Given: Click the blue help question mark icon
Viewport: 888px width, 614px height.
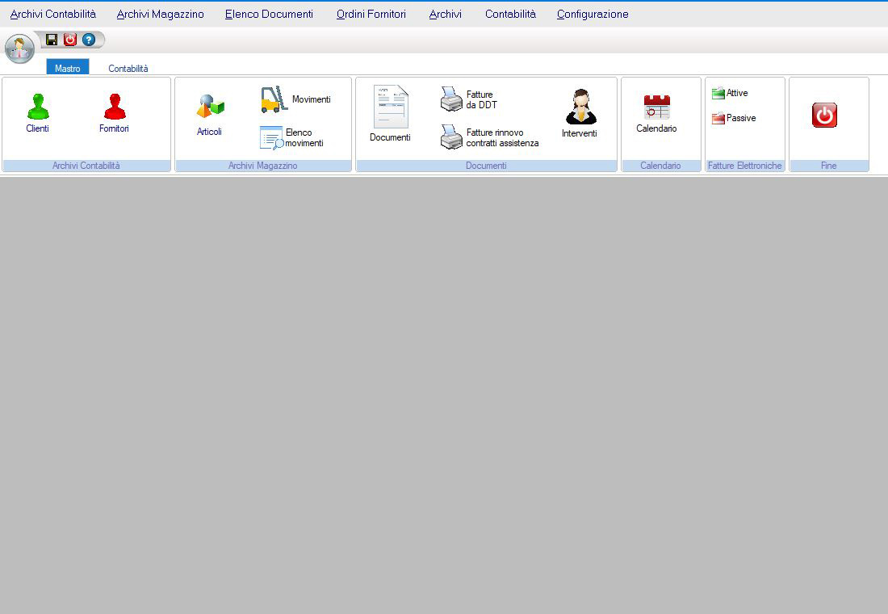Looking at the screenshot, I should (88, 39).
